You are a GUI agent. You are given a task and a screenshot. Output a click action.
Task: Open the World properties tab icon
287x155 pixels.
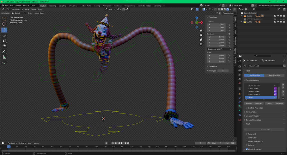[240, 83]
